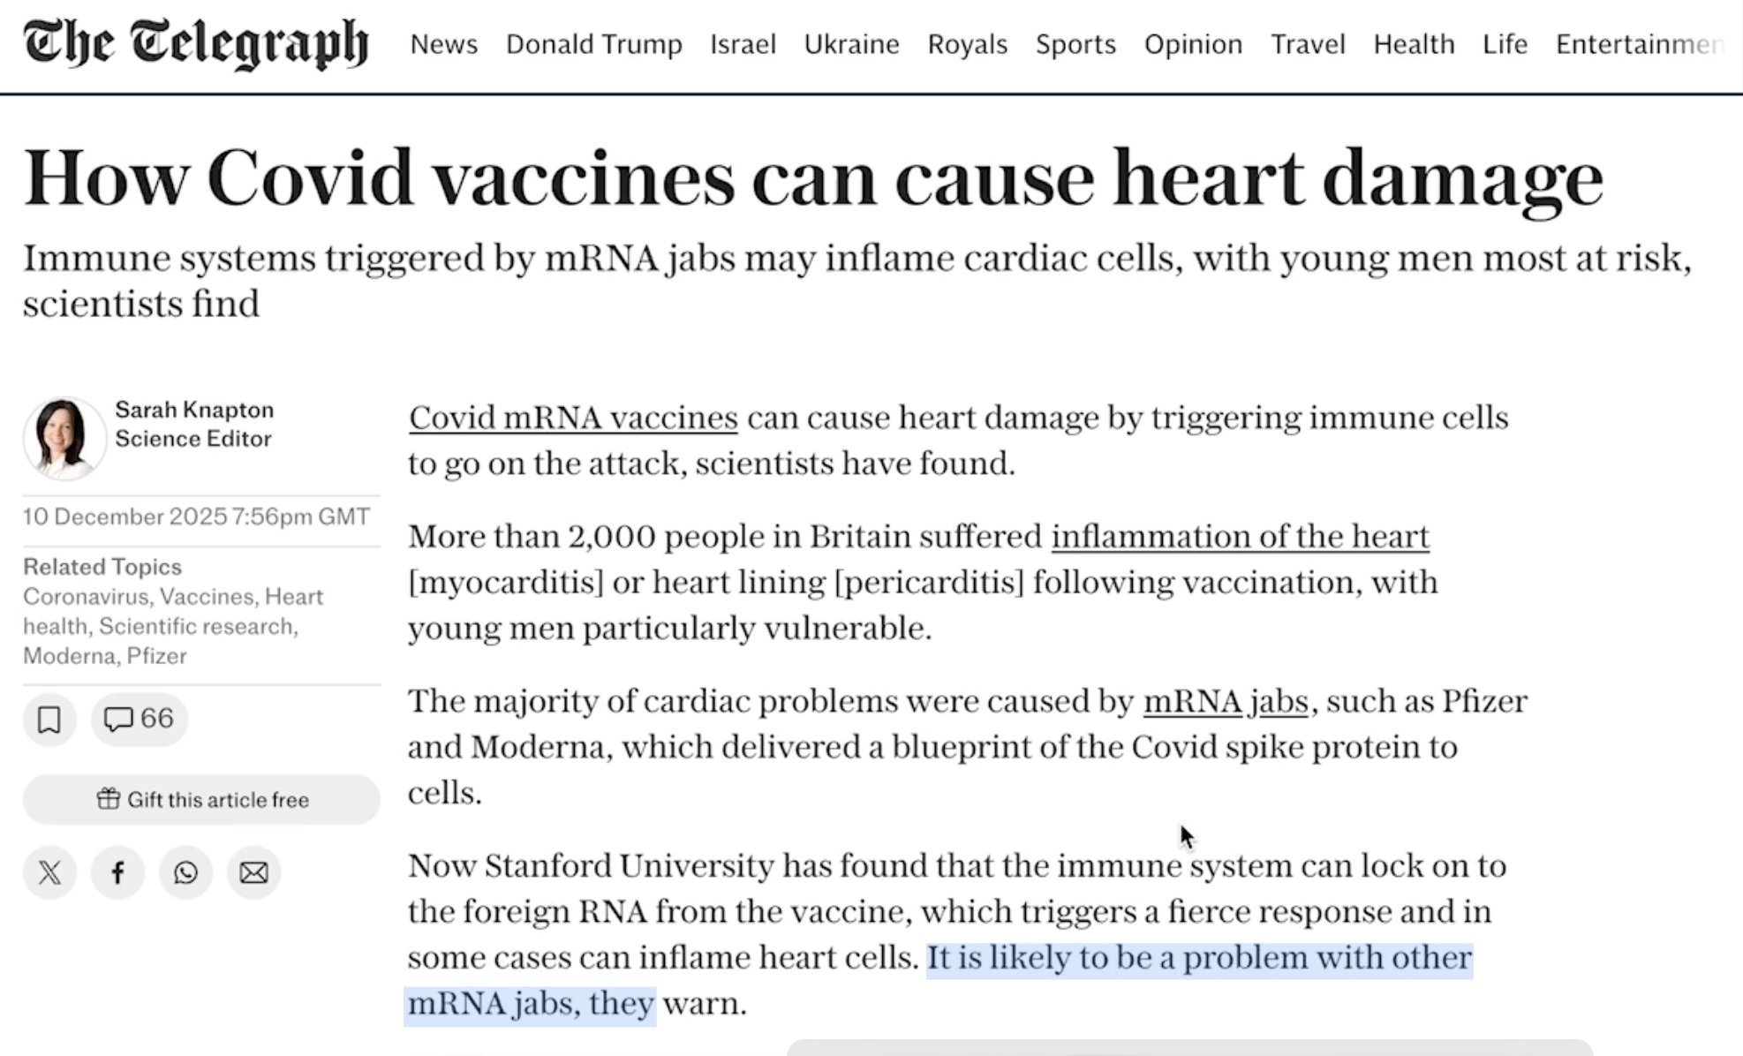Follow the Covid mRNA vaccines link
This screenshot has height=1056, width=1743.
(573, 418)
